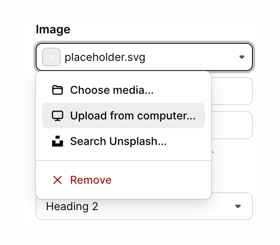The height and width of the screenshot is (245, 280).
Task: Focus the second text field behind the menu
Action: coord(232,125)
